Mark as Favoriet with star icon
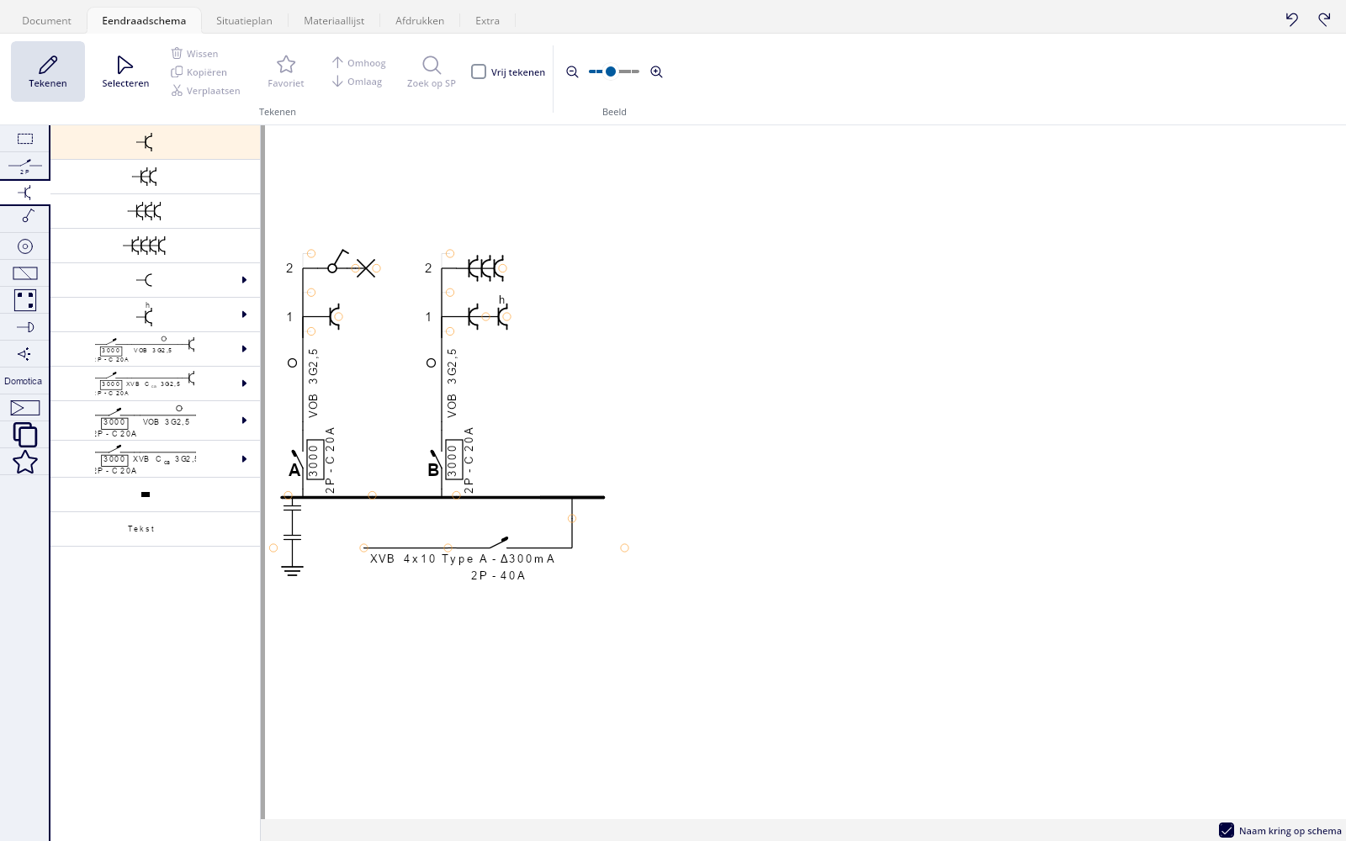 point(286,71)
